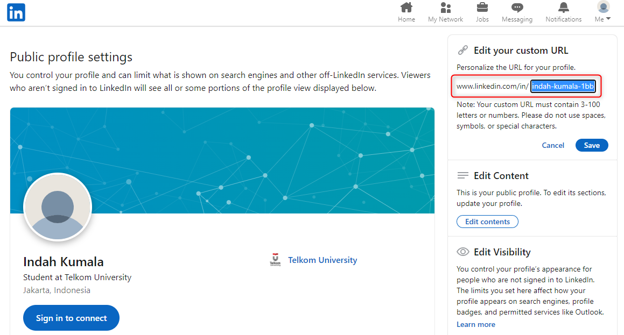624x335 pixels.
Task: Open the Telkom University link
Action: click(322, 260)
